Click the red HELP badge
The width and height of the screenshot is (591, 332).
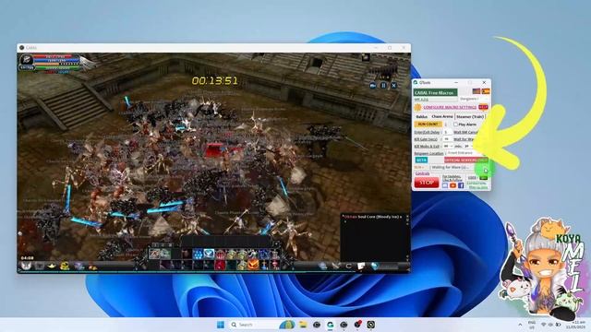pos(483,107)
